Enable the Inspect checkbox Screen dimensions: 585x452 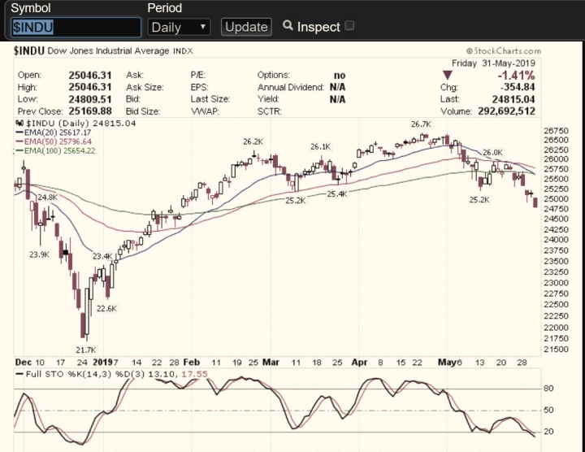[x=349, y=26]
